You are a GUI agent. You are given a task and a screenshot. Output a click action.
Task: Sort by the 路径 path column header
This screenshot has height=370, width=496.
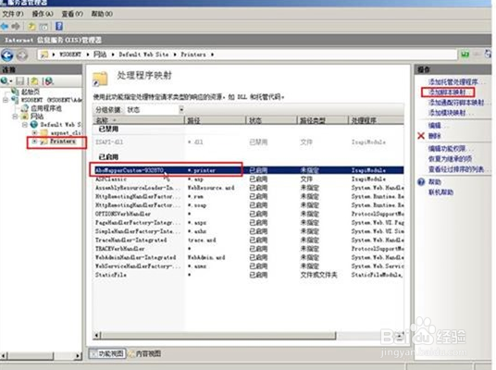click(215, 120)
